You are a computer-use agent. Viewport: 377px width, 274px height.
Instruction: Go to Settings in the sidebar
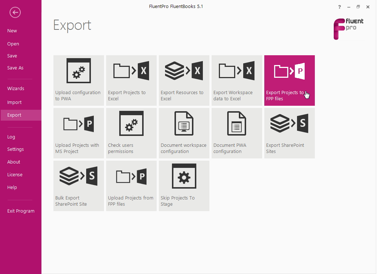pyautogui.click(x=15, y=149)
